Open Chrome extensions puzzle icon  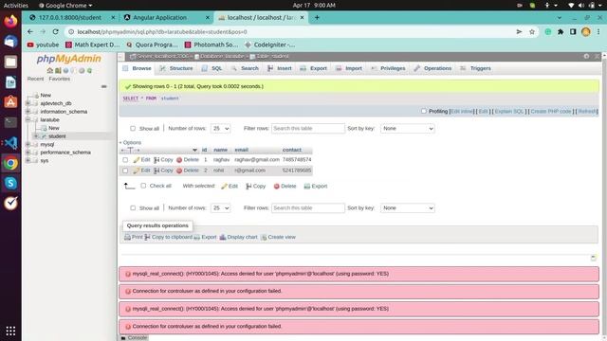[x=561, y=31]
